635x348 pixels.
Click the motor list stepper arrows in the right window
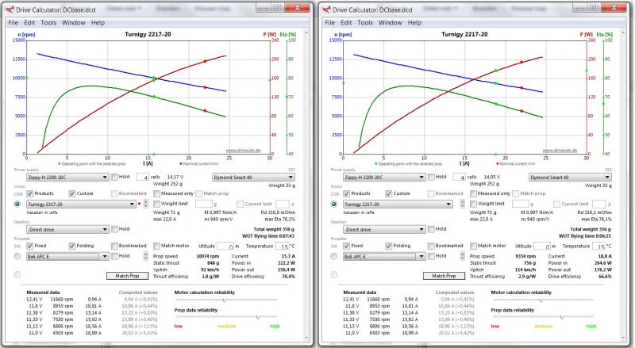pos(463,204)
